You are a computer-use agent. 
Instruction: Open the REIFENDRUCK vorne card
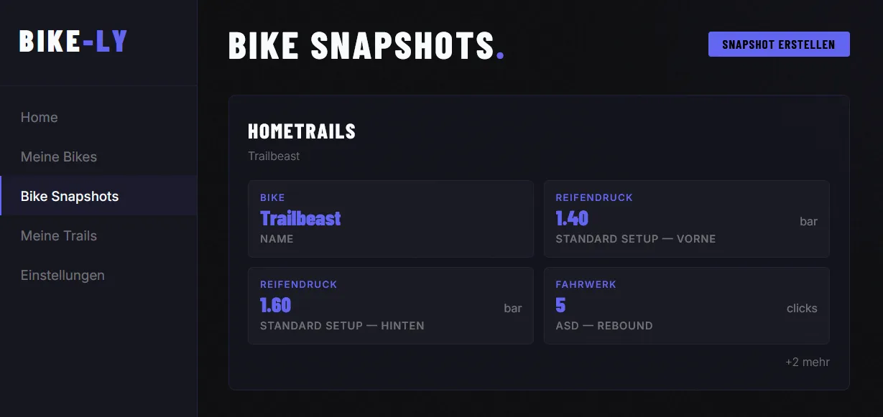[x=686, y=218]
